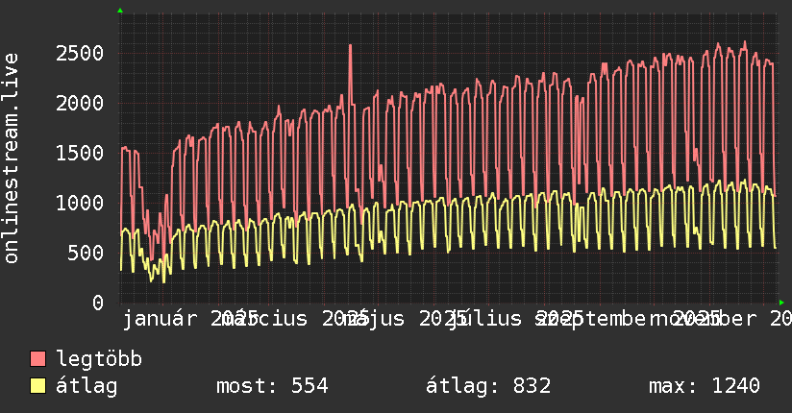Click the 0 y-axis label
Image resolution: width=792 pixels, height=413 pixels.
pyautogui.click(x=98, y=303)
